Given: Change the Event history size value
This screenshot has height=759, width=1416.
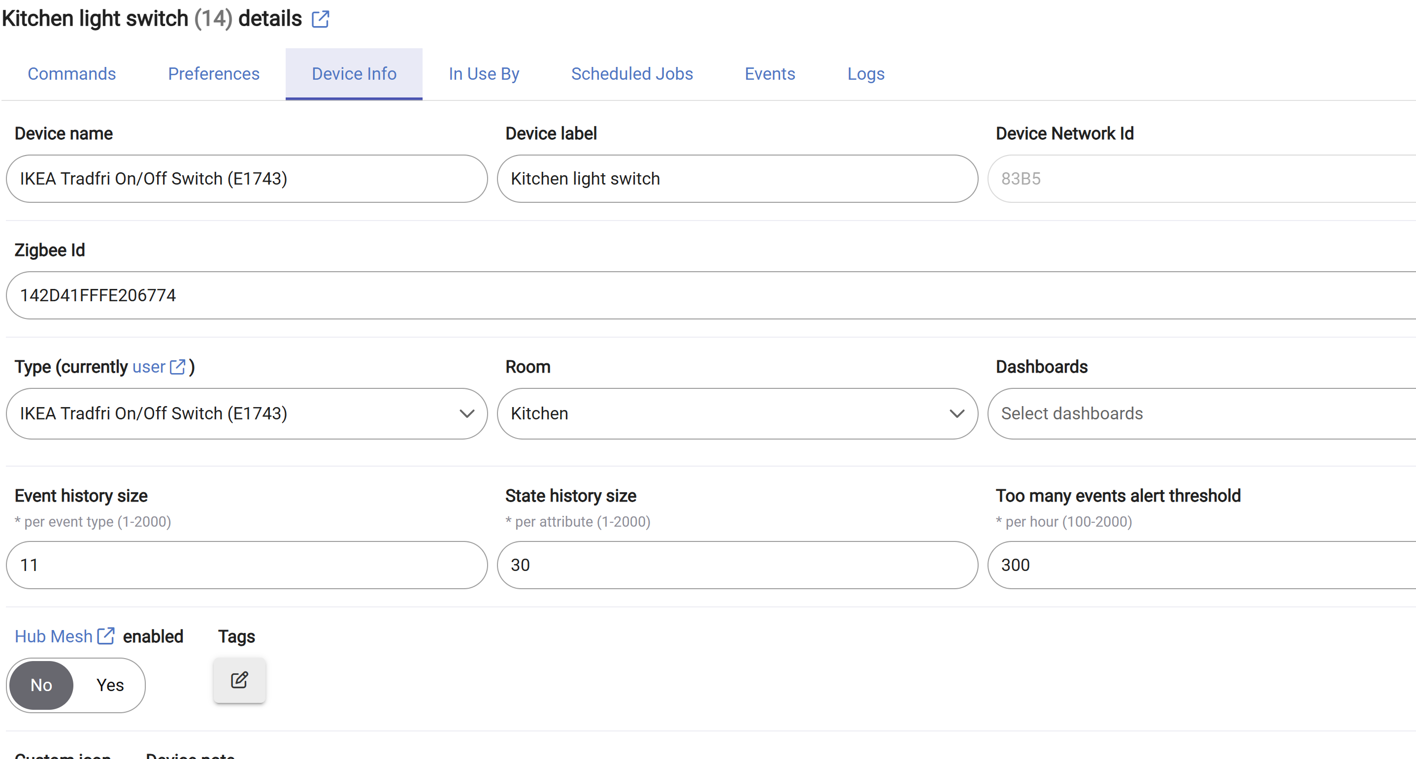Looking at the screenshot, I should coord(247,565).
